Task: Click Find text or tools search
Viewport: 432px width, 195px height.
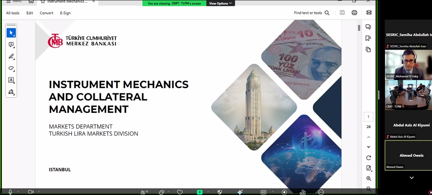Action: (311, 13)
